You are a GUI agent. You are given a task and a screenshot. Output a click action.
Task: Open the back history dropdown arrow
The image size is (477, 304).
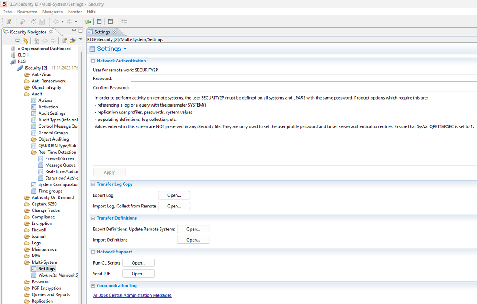(x=62, y=22)
